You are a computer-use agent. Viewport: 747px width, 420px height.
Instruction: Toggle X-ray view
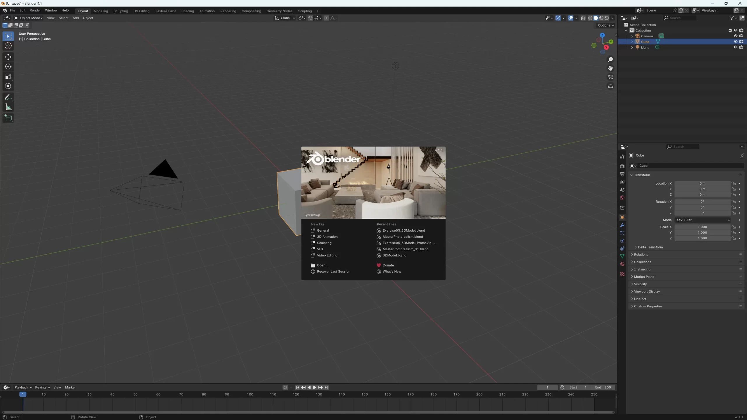583,18
